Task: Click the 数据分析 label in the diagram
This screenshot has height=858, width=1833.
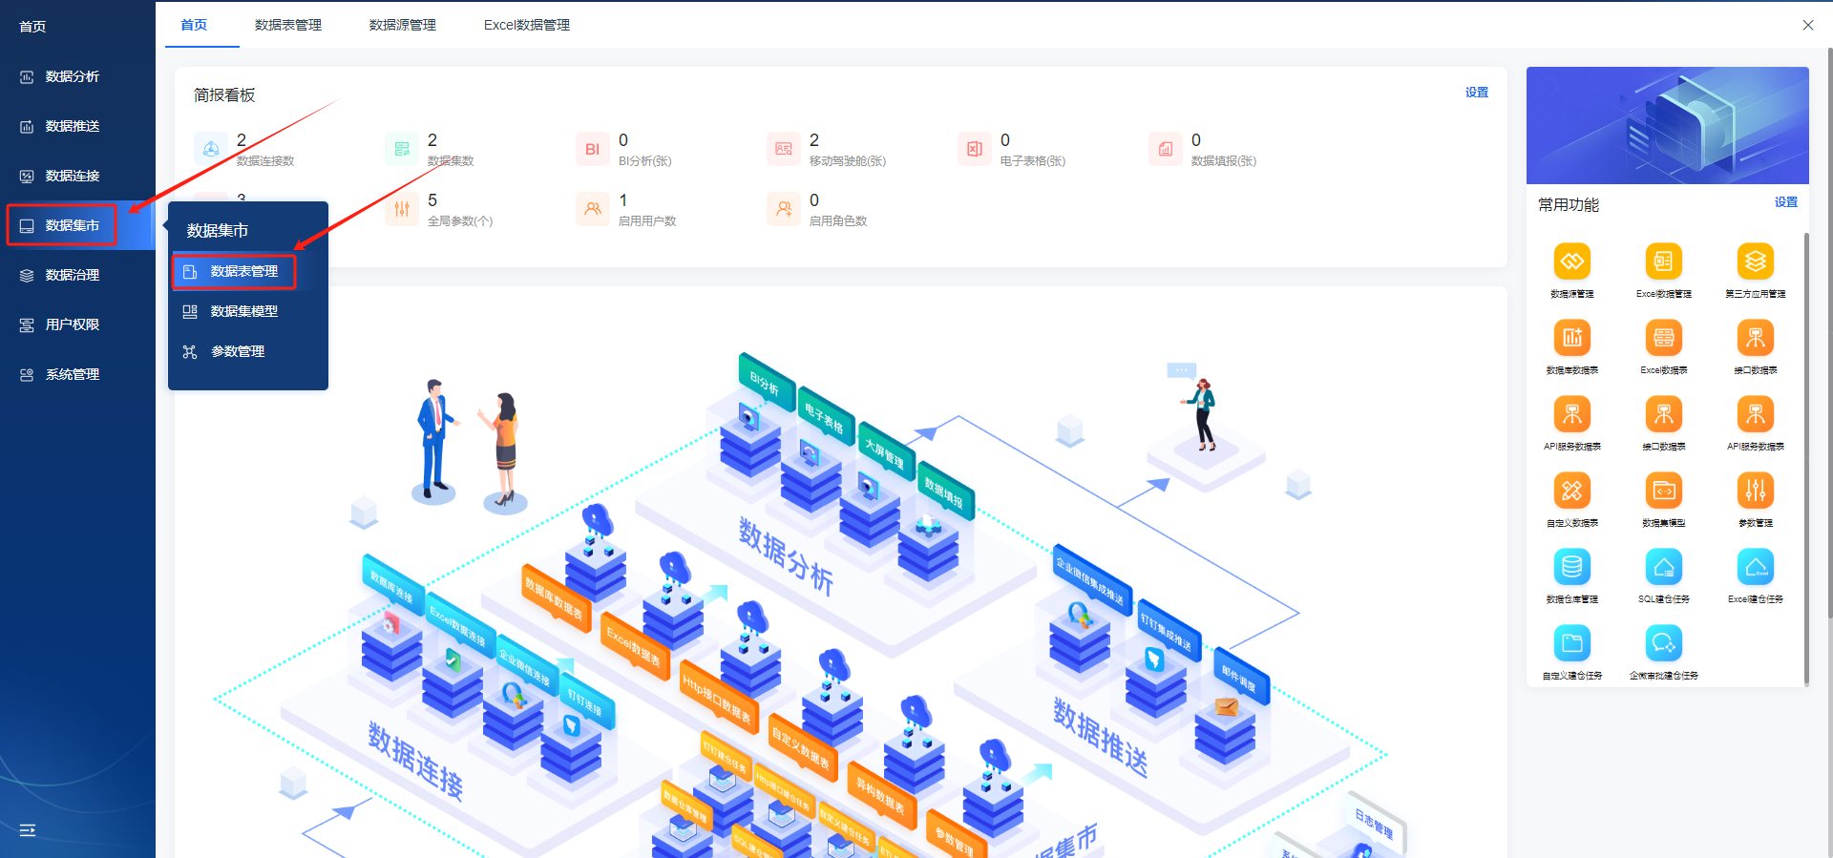Action: click(x=786, y=556)
